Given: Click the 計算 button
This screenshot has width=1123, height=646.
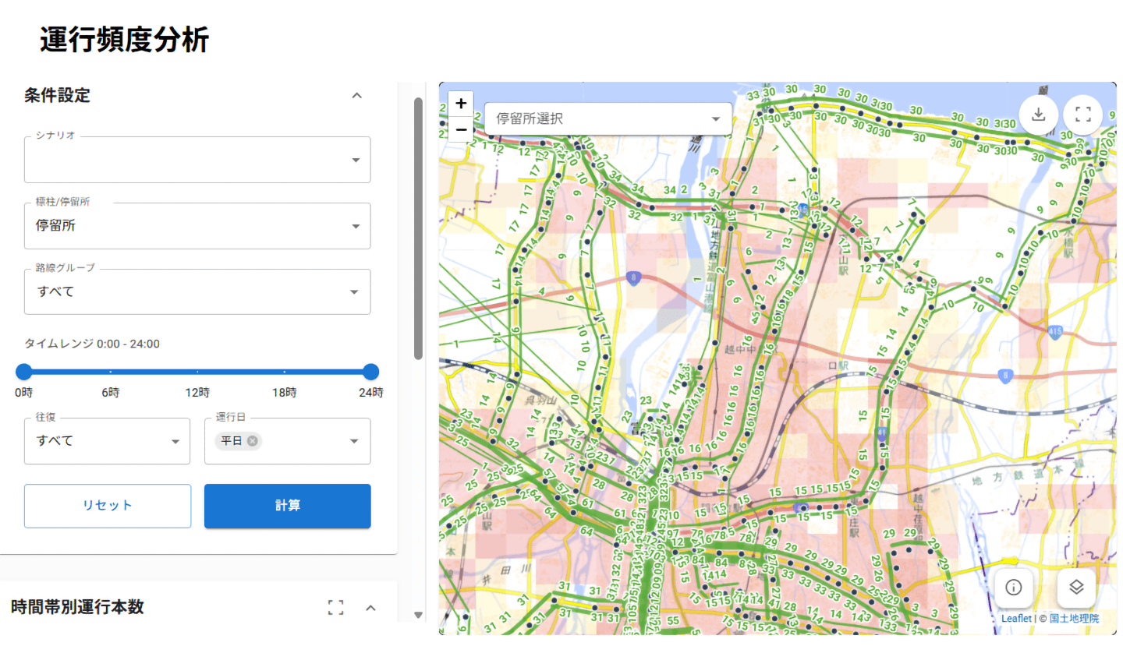Looking at the screenshot, I should [287, 506].
